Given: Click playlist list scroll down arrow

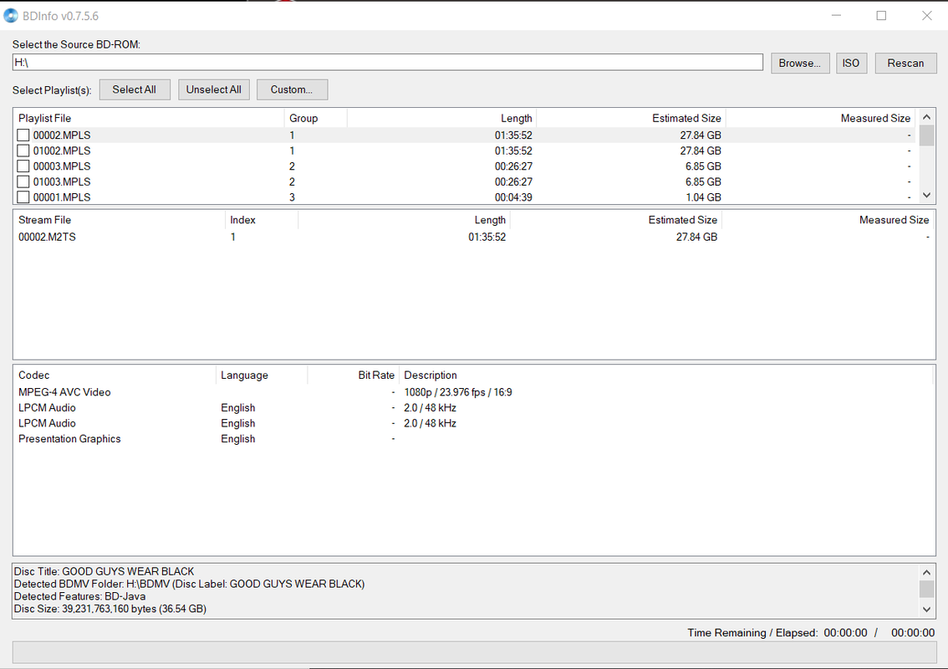Looking at the screenshot, I should [x=926, y=196].
